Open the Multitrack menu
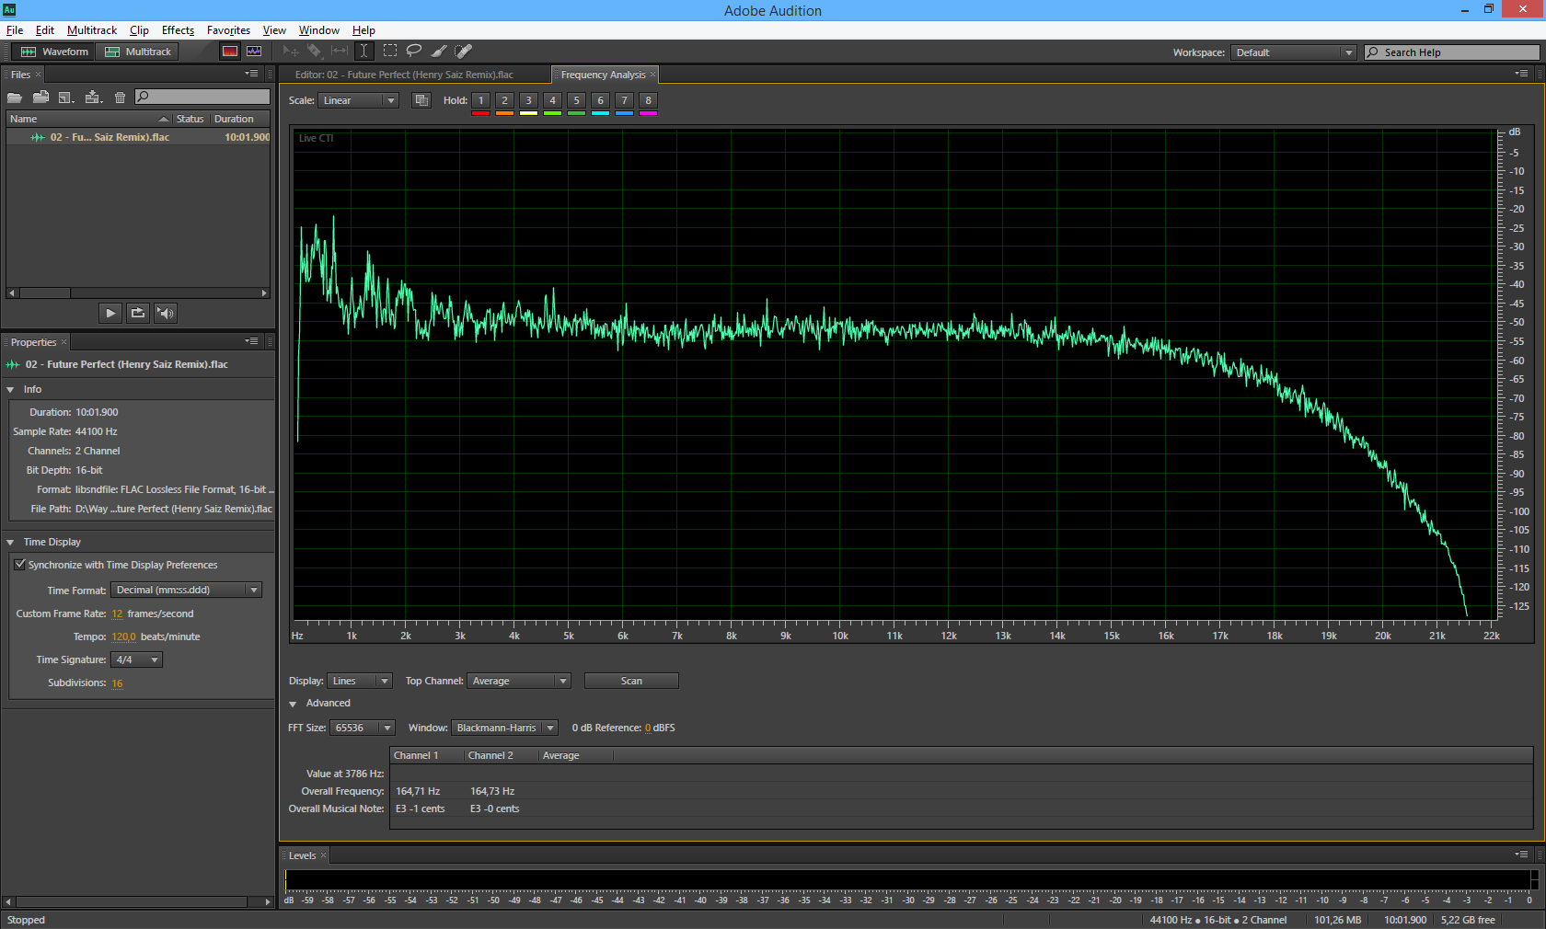 [x=92, y=30]
